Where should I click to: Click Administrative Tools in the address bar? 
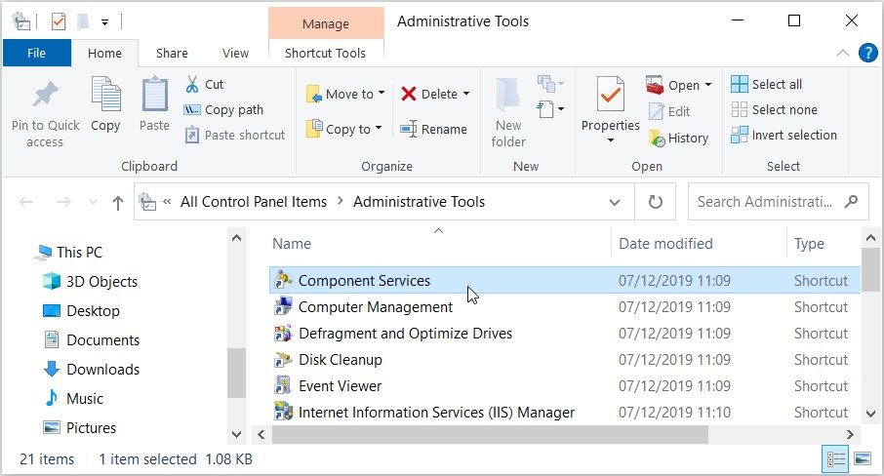(x=419, y=202)
